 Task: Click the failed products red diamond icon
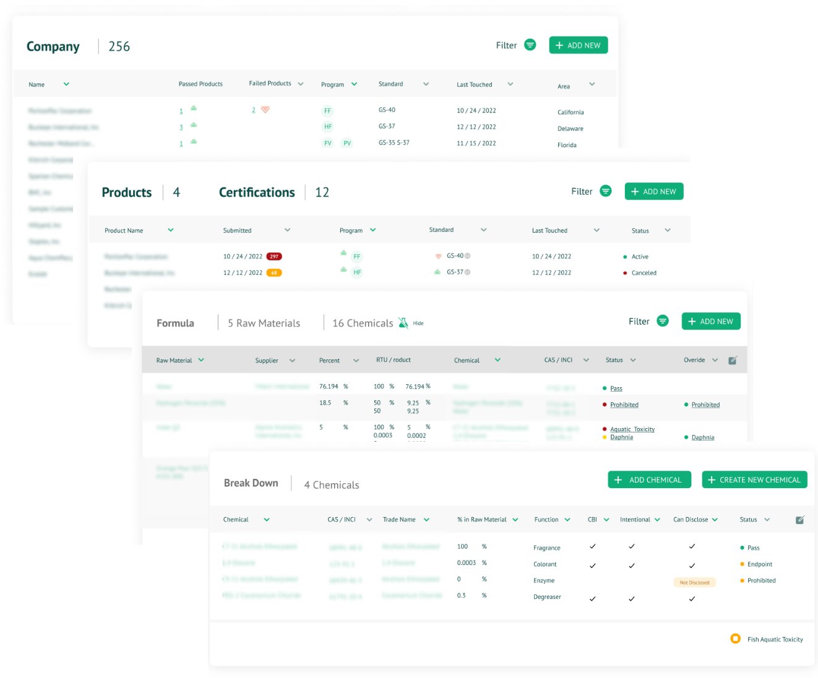(x=265, y=109)
